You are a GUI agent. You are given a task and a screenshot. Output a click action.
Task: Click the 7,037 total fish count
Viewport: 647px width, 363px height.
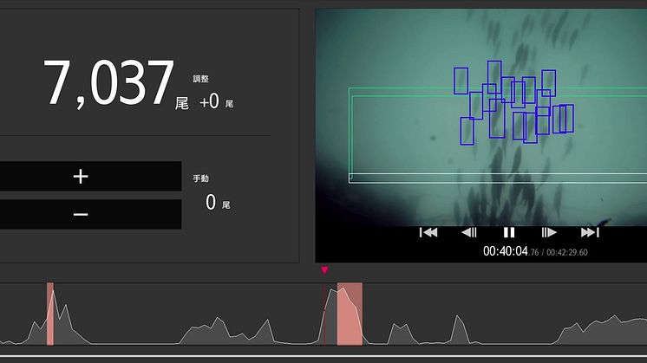click(x=108, y=84)
